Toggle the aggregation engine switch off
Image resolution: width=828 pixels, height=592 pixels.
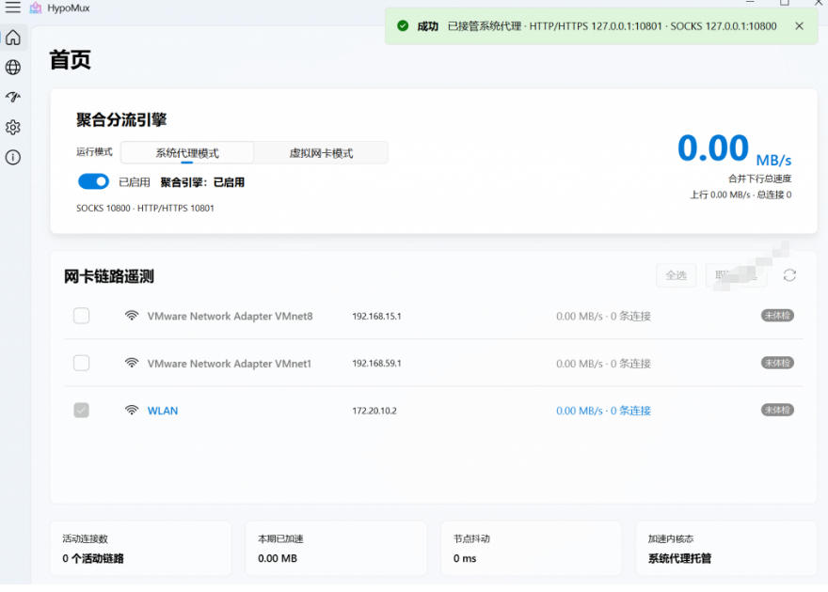point(93,182)
